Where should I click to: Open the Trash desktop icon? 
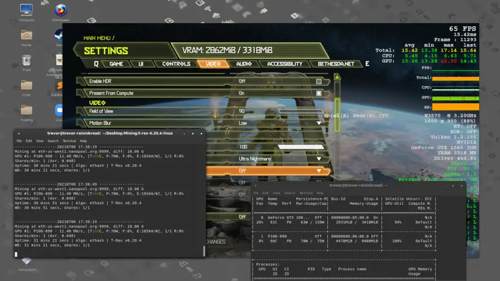click(x=27, y=60)
